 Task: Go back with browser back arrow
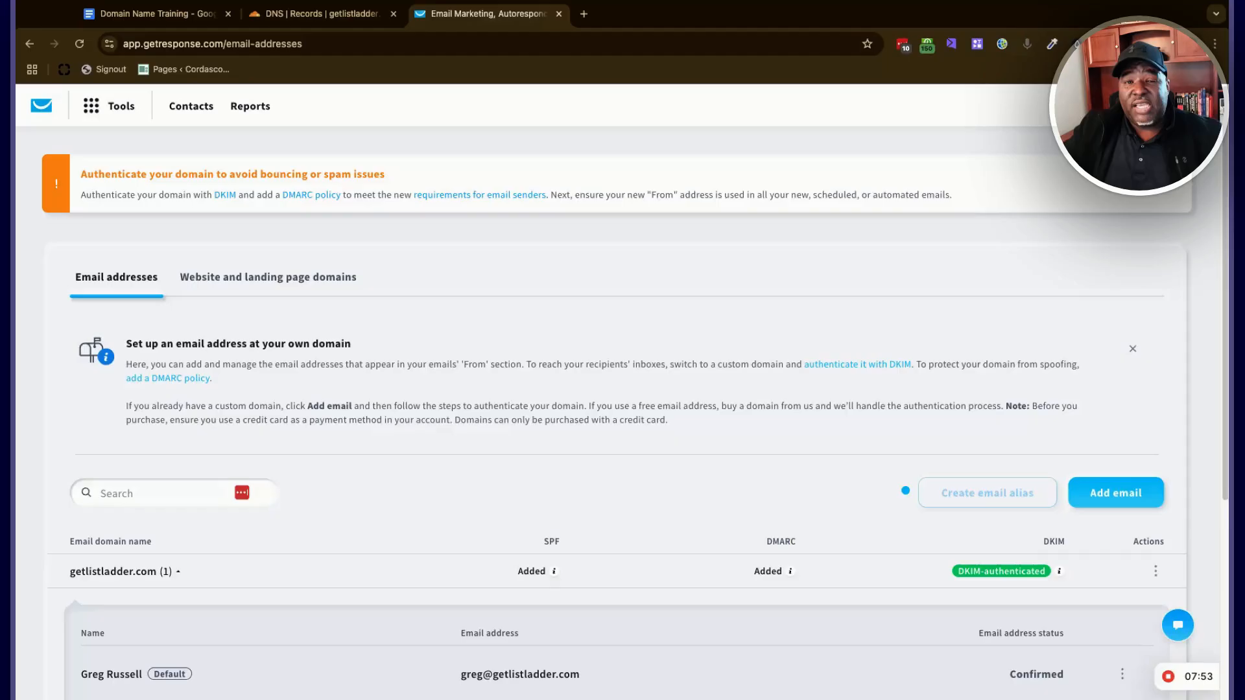click(29, 43)
